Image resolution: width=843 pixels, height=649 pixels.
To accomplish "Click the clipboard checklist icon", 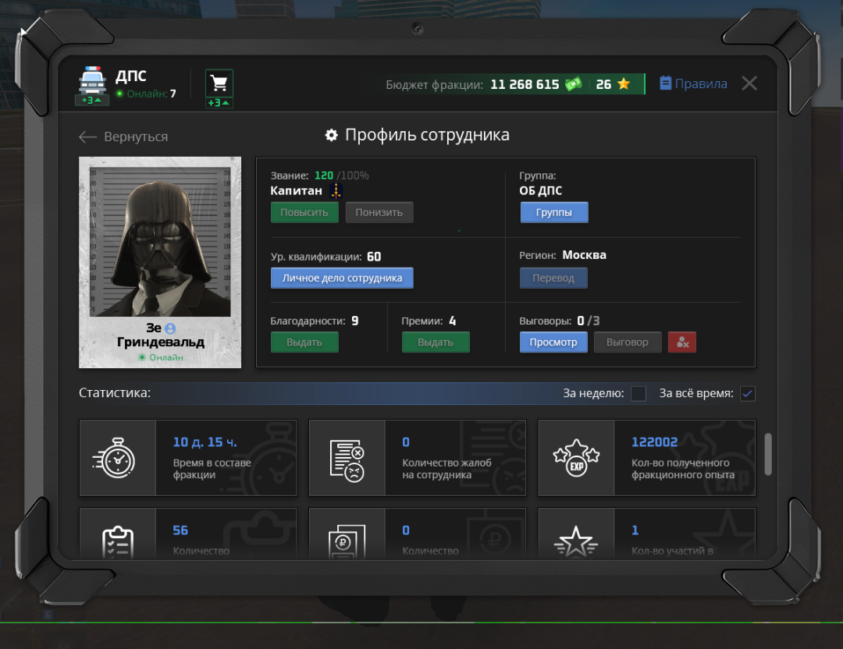I will tap(118, 543).
